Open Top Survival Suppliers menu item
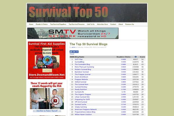This screenshot has width=174, height=116. (x=58, y=24)
